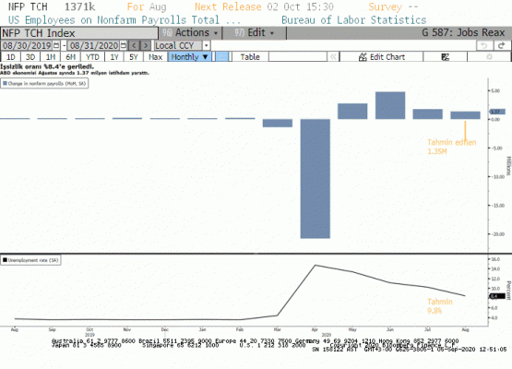This screenshot has height=369, width=512.
Task: Click the Bureau of Labor Statistics text
Action: [x=354, y=20]
